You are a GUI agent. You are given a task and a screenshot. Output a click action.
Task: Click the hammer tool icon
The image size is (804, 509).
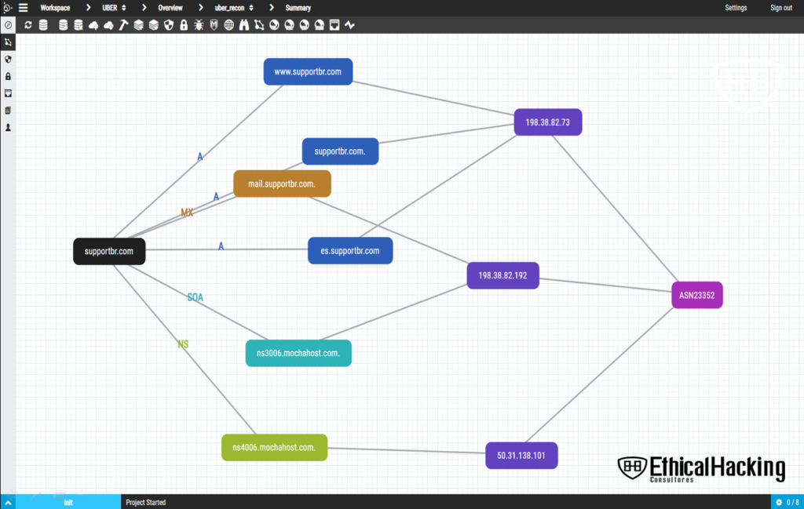click(x=123, y=25)
